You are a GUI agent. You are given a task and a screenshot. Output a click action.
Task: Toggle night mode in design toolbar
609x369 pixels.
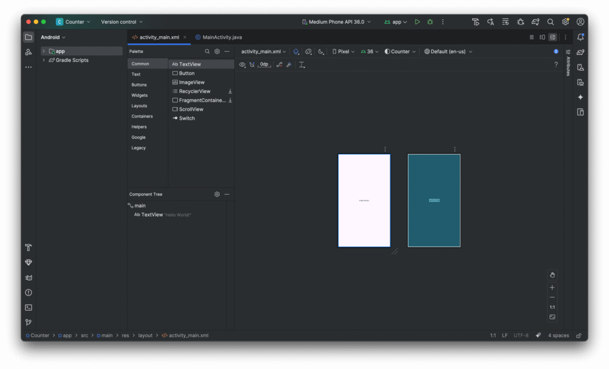[321, 52]
